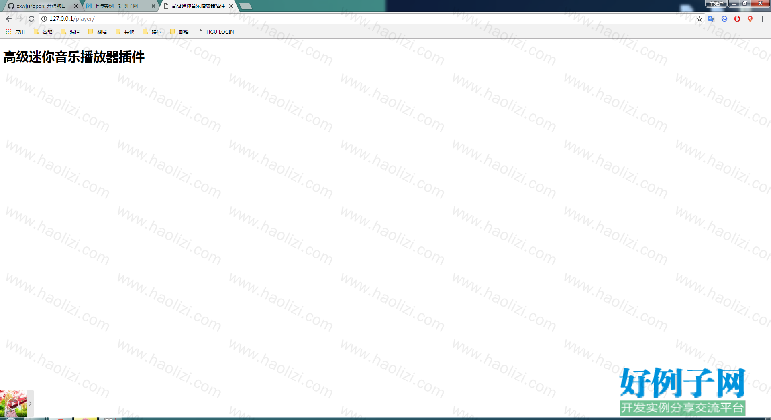Open the HGU LOGIN bookmark
Screen dimensions: 771x420
[x=216, y=32]
